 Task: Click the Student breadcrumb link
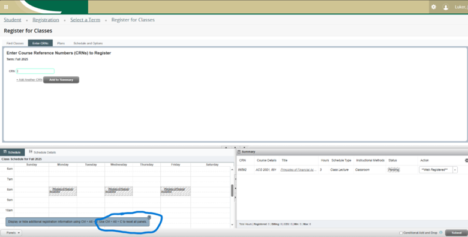pos(13,20)
